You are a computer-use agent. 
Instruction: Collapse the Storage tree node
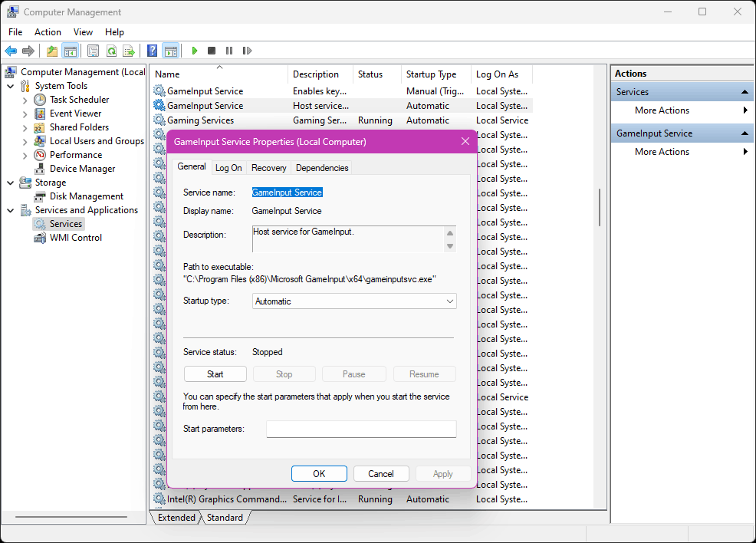click(x=11, y=183)
